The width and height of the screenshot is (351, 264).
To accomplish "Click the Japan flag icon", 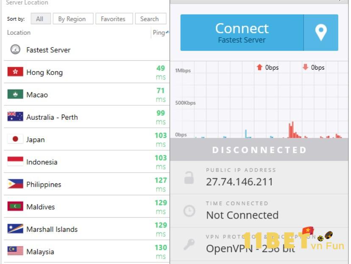I will [15, 139].
